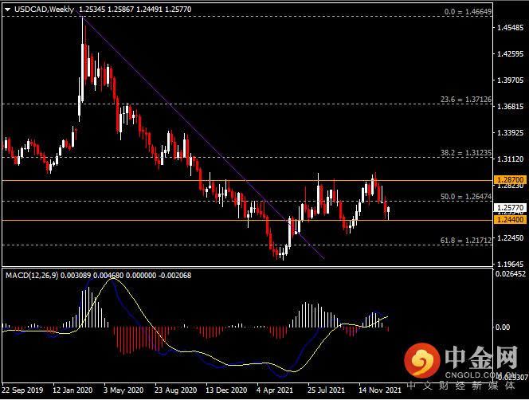Click the 3 May 2020 date label
This screenshot has width=529, height=400.
[x=123, y=390]
